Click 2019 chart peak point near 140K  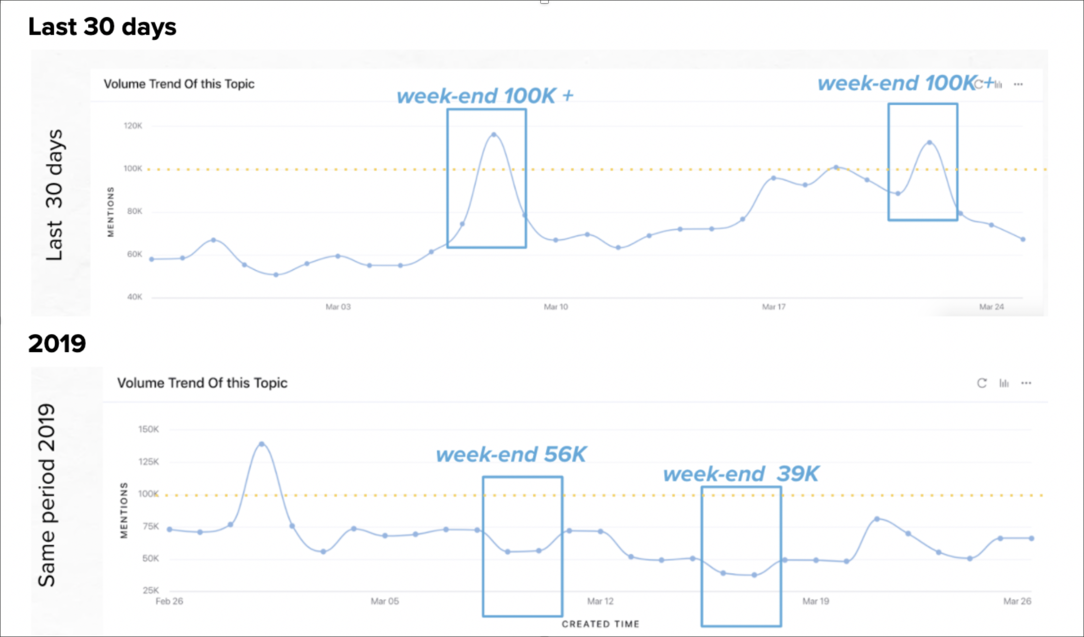[261, 444]
